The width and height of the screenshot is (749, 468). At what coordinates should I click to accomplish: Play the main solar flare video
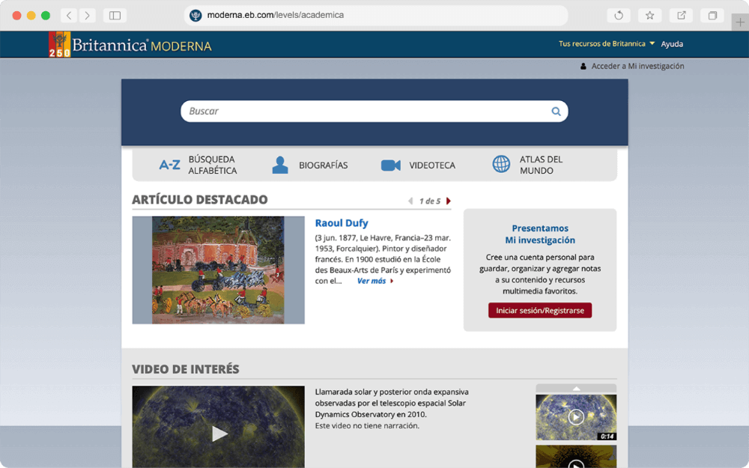point(219,433)
